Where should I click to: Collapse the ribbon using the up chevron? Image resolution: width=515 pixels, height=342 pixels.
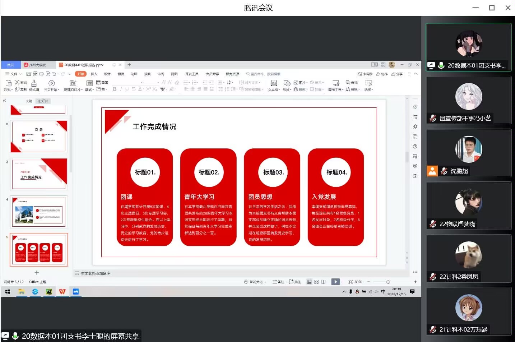tap(416, 74)
